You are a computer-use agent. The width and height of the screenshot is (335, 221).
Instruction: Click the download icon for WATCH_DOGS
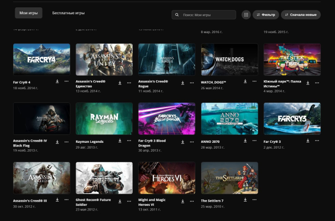coord(245,81)
